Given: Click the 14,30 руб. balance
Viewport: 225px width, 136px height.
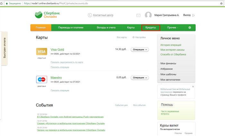Looking at the screenshot, I should coord(121,49).
